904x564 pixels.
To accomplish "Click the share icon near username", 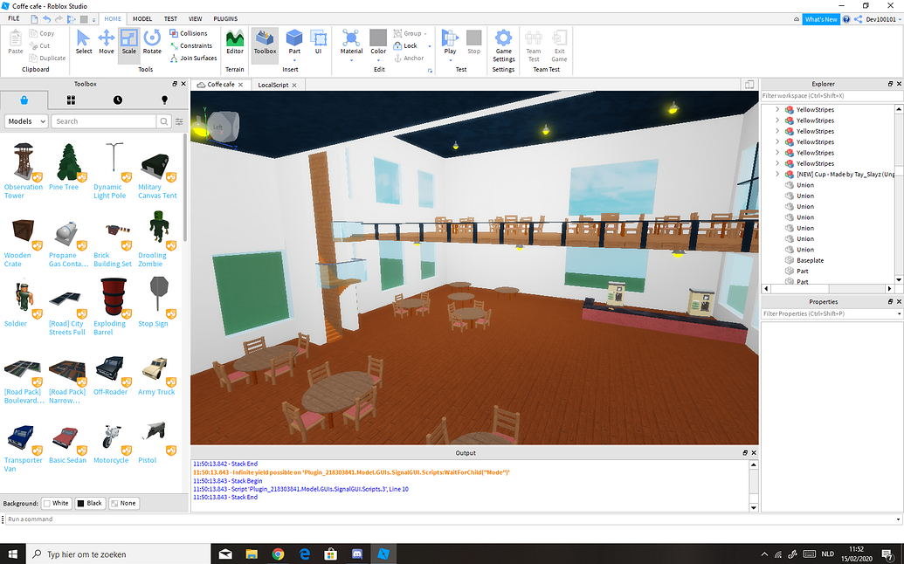I will coord(859,19).
